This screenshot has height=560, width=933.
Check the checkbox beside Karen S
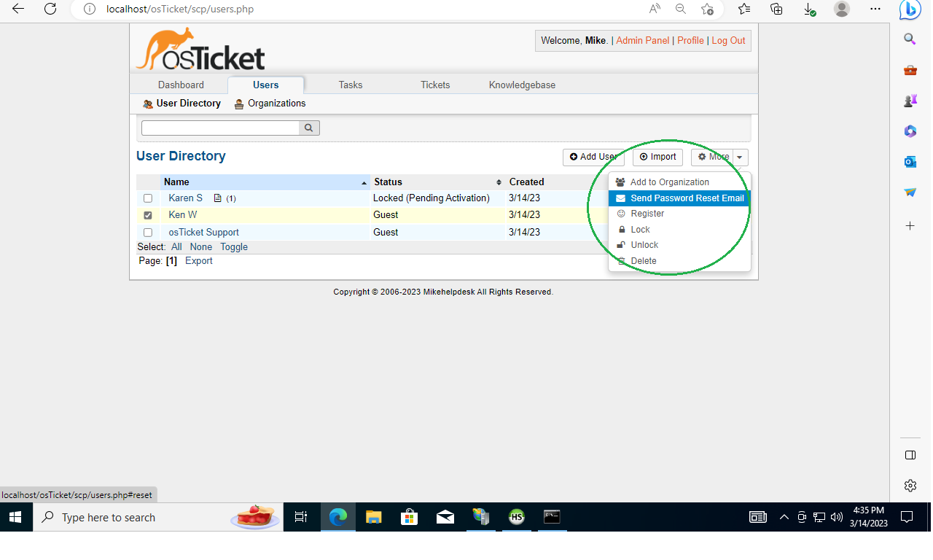click(148, 198)
